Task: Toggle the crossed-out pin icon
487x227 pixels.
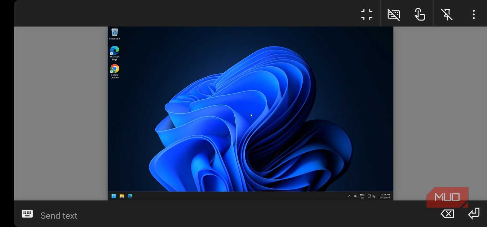Action: pos(447,14)
